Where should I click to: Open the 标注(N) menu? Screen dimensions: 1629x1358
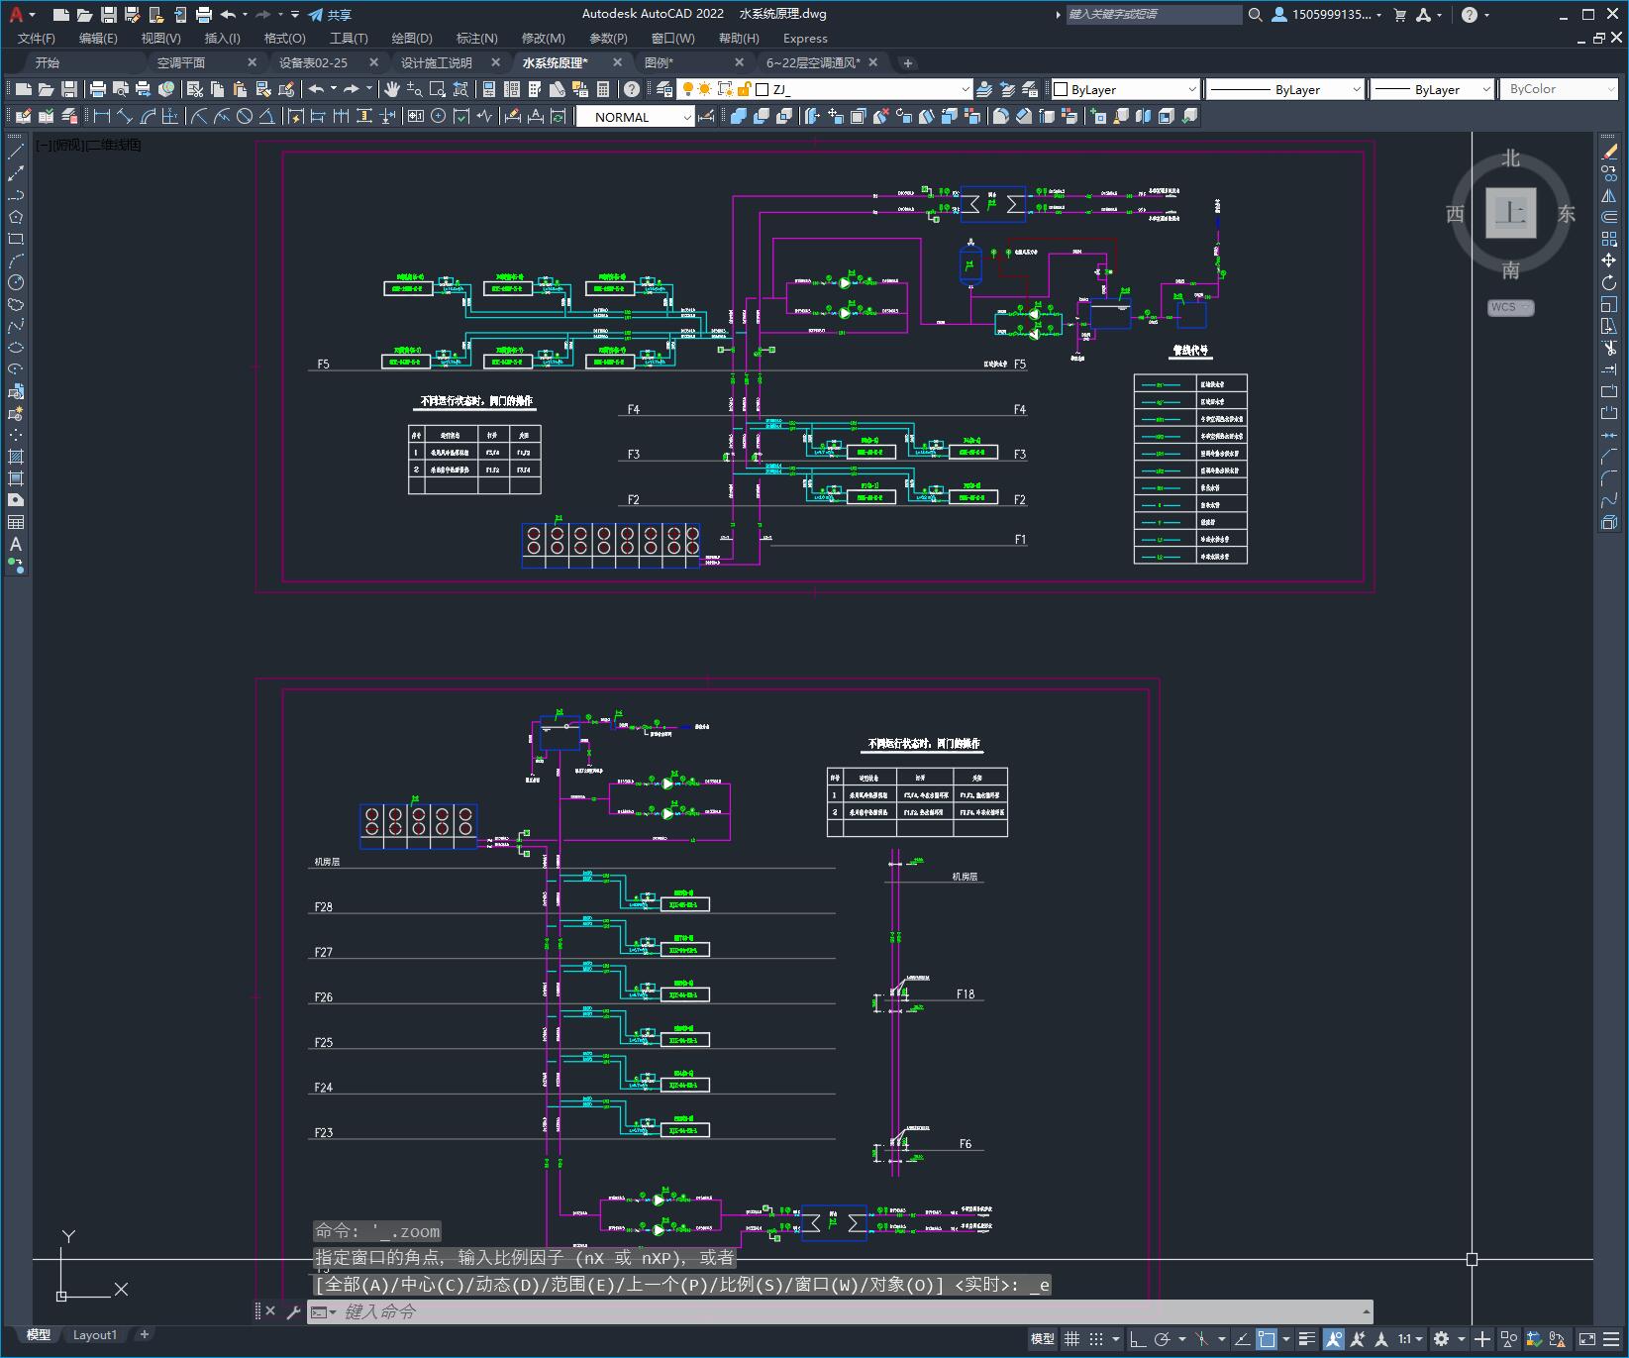(x=476, y=38)
